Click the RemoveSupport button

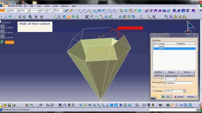click(x=187, y=75)
